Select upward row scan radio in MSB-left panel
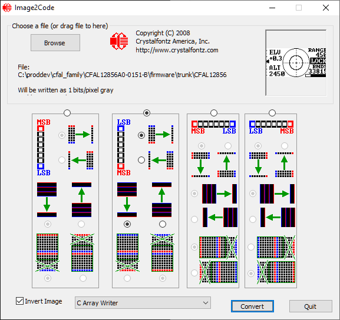The width and height of the screenshot is (340, 320). click(228, 146)
